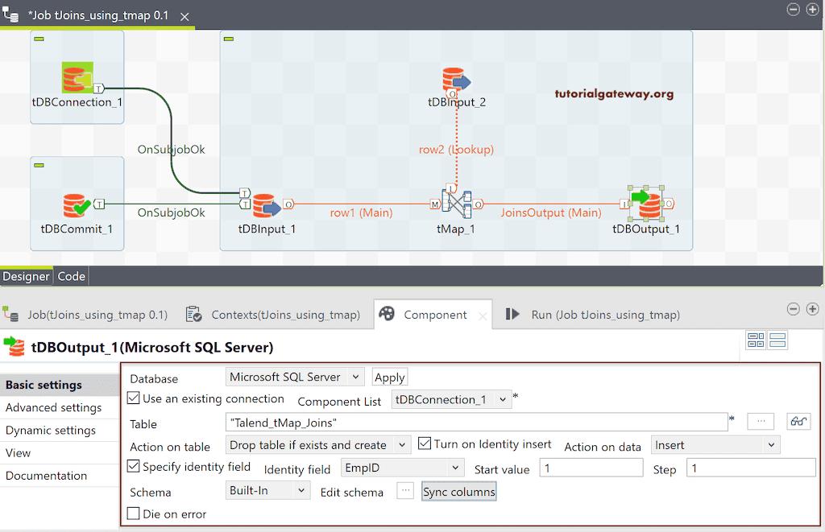Click the split layout view icon
The height and width of the screenshot is (532, 825).
(x=756, y=340)
